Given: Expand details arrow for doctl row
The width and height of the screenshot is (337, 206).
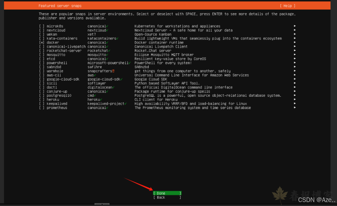Looking at the screenshot, I should 295,87.
